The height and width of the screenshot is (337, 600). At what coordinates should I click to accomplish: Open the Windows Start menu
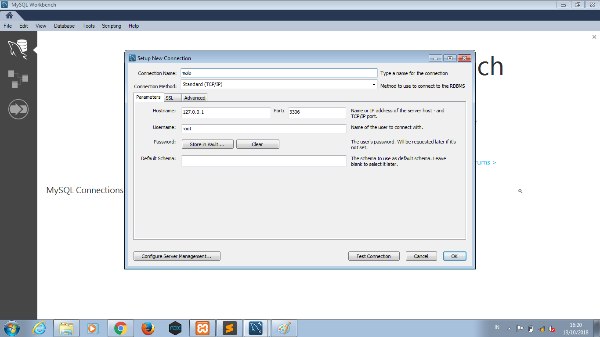tap(11, 328)
